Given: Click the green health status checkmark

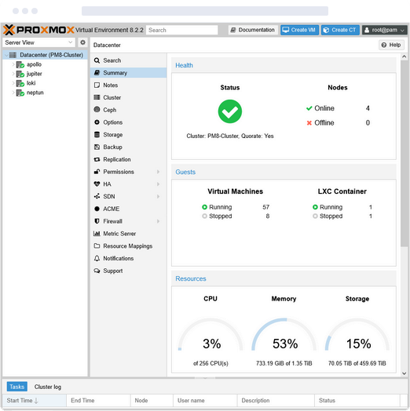Looking at the screenshot, I should (x=230, y=111).
